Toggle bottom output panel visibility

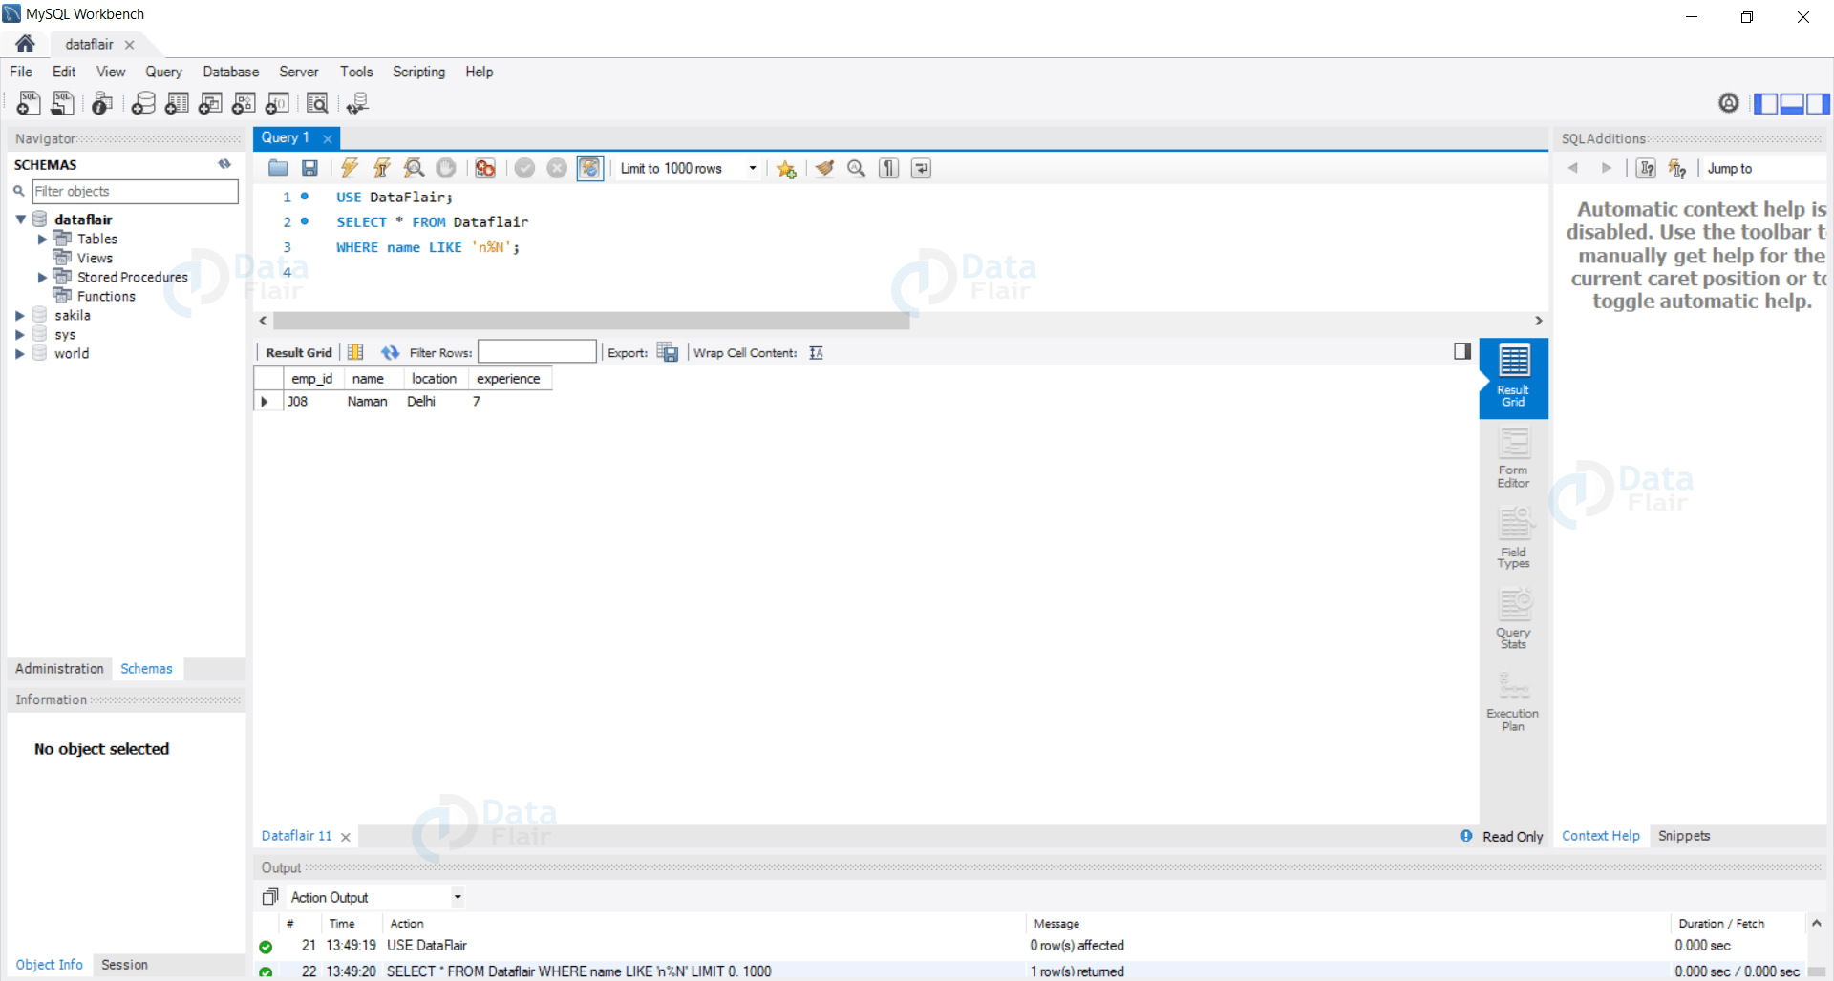click(x=1792, y=103)
